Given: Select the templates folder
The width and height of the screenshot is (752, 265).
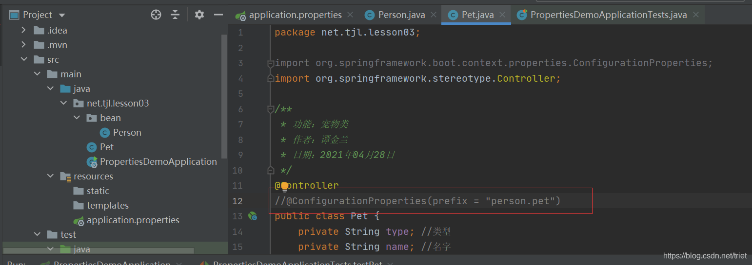Looking at the screenshot, I should 108,205.
